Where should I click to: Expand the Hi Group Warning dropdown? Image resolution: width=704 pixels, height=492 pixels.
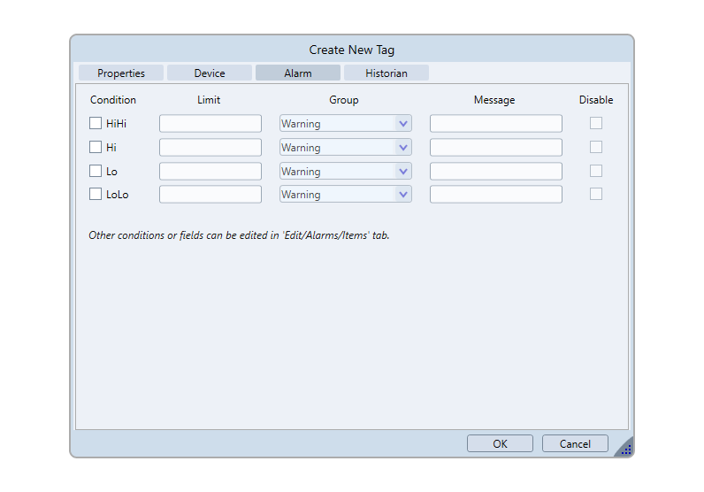click(x=403, y=148)
